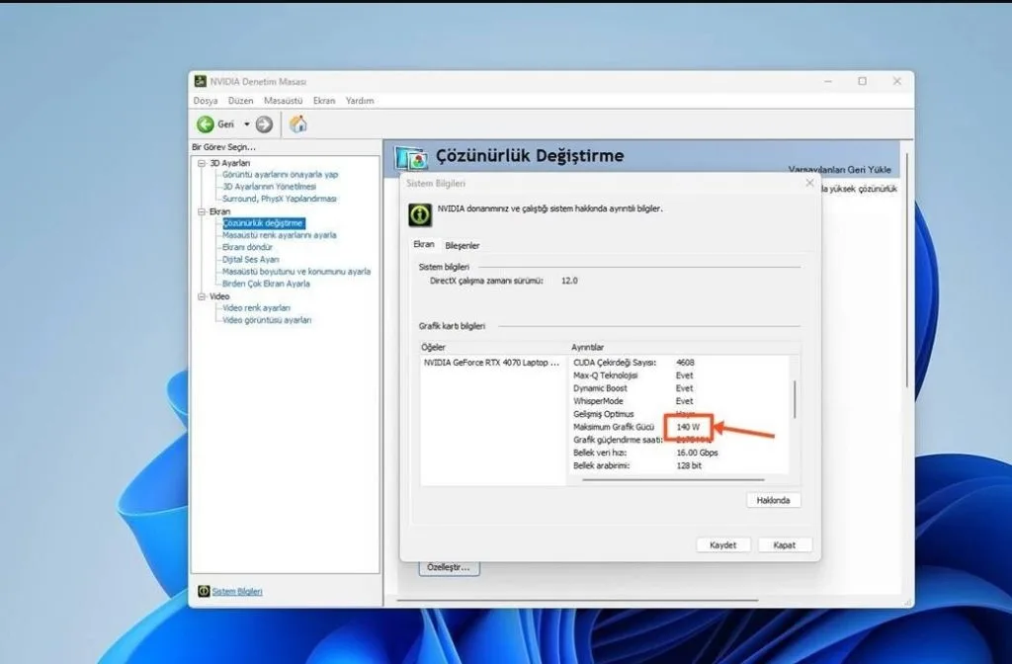Collapse the Video tree node box

(202, 296)
